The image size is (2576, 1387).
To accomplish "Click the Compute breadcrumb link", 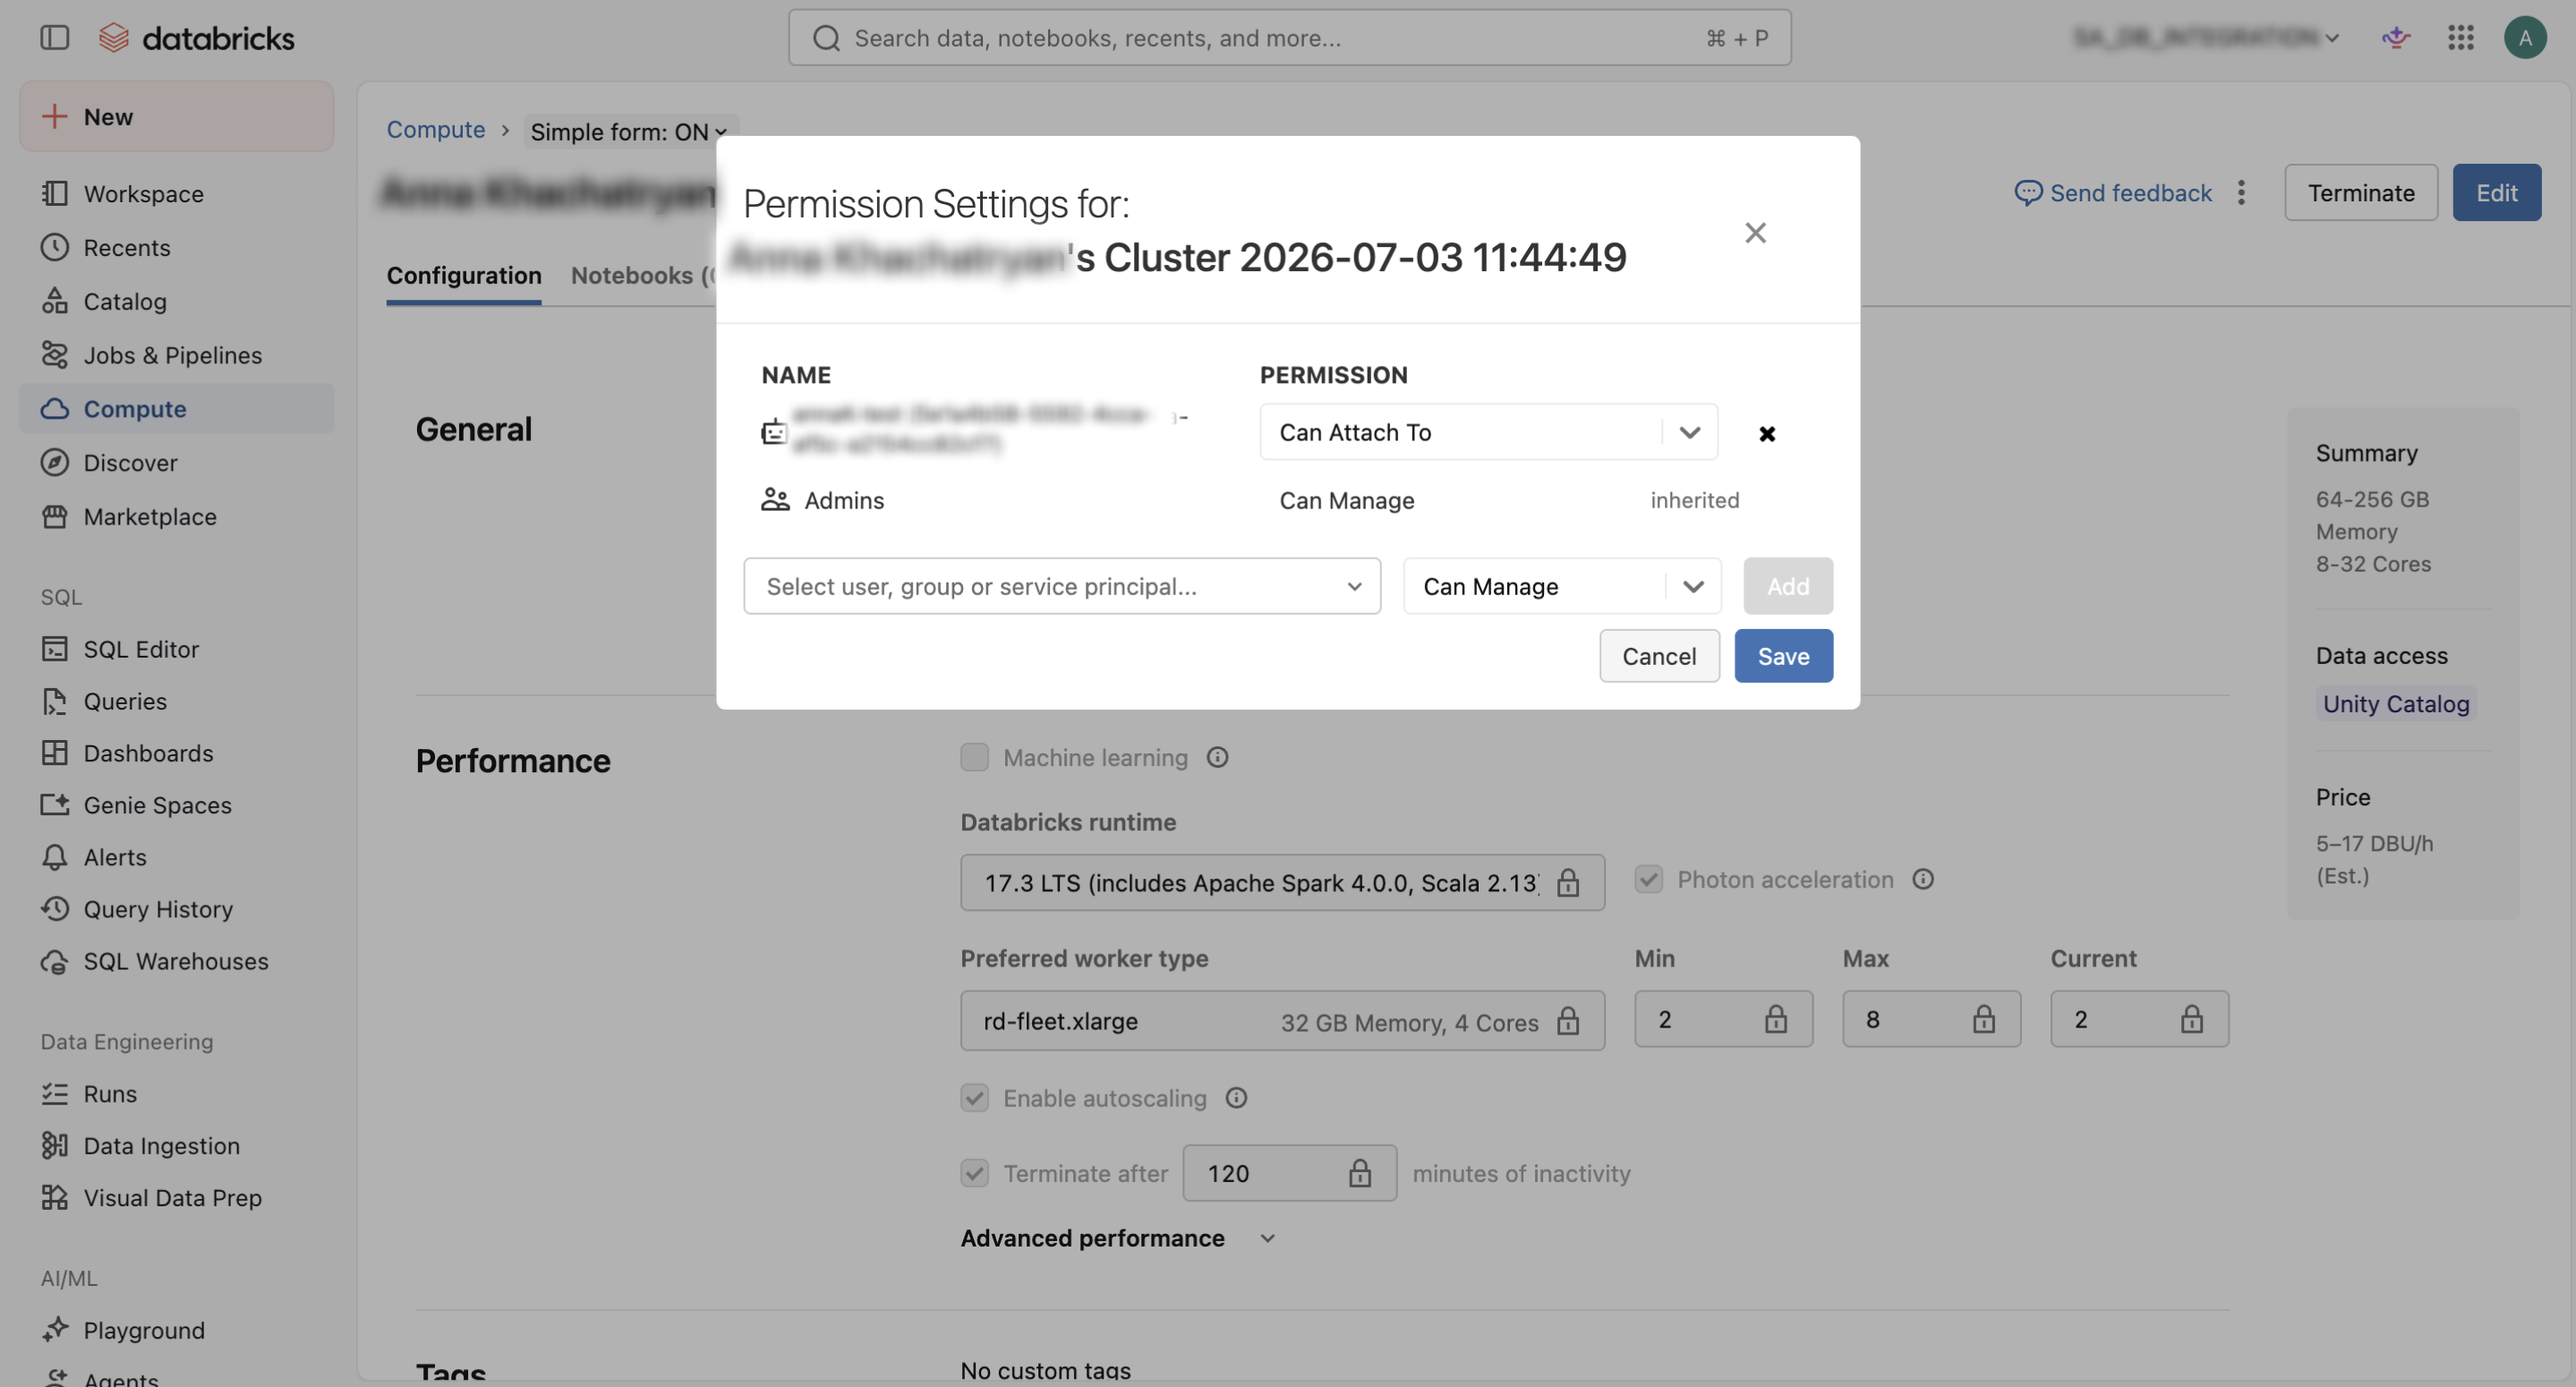I will pyautogui.click(x=436, y=129).
